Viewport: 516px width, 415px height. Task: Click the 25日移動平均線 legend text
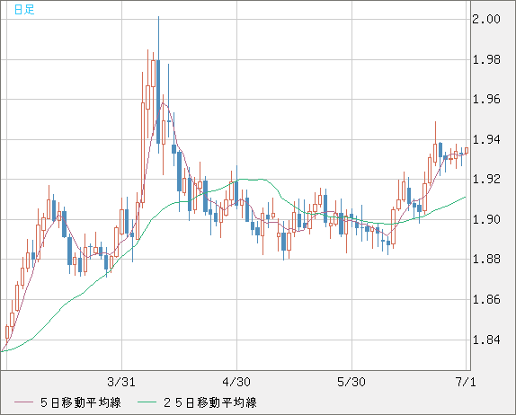[210, 402]
